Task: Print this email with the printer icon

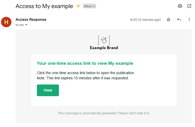Action: pyautogui.click(x=180, y=6)
